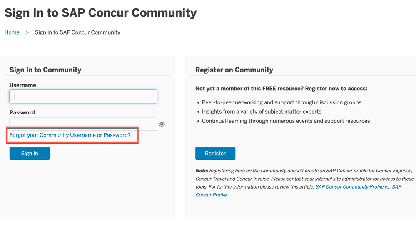Select the Insights from subject matter experts bullet
Screen dimensions: 416x226
coord(262,112)
